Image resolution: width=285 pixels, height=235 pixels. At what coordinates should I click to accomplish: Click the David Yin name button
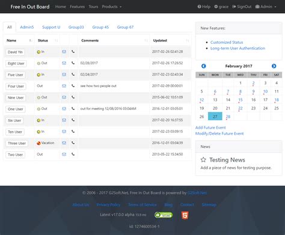(15, 52)
